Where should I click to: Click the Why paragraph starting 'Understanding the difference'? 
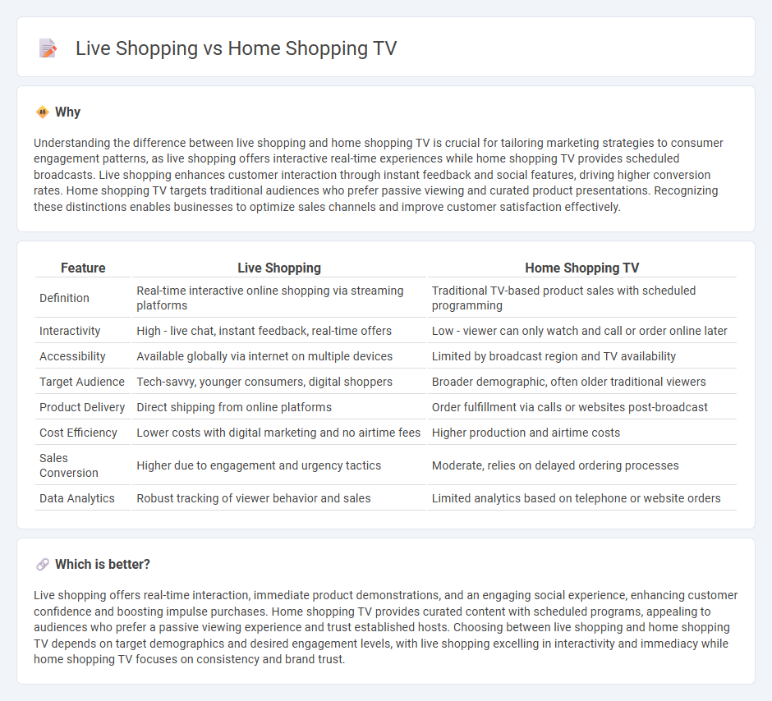pos(378,175)
